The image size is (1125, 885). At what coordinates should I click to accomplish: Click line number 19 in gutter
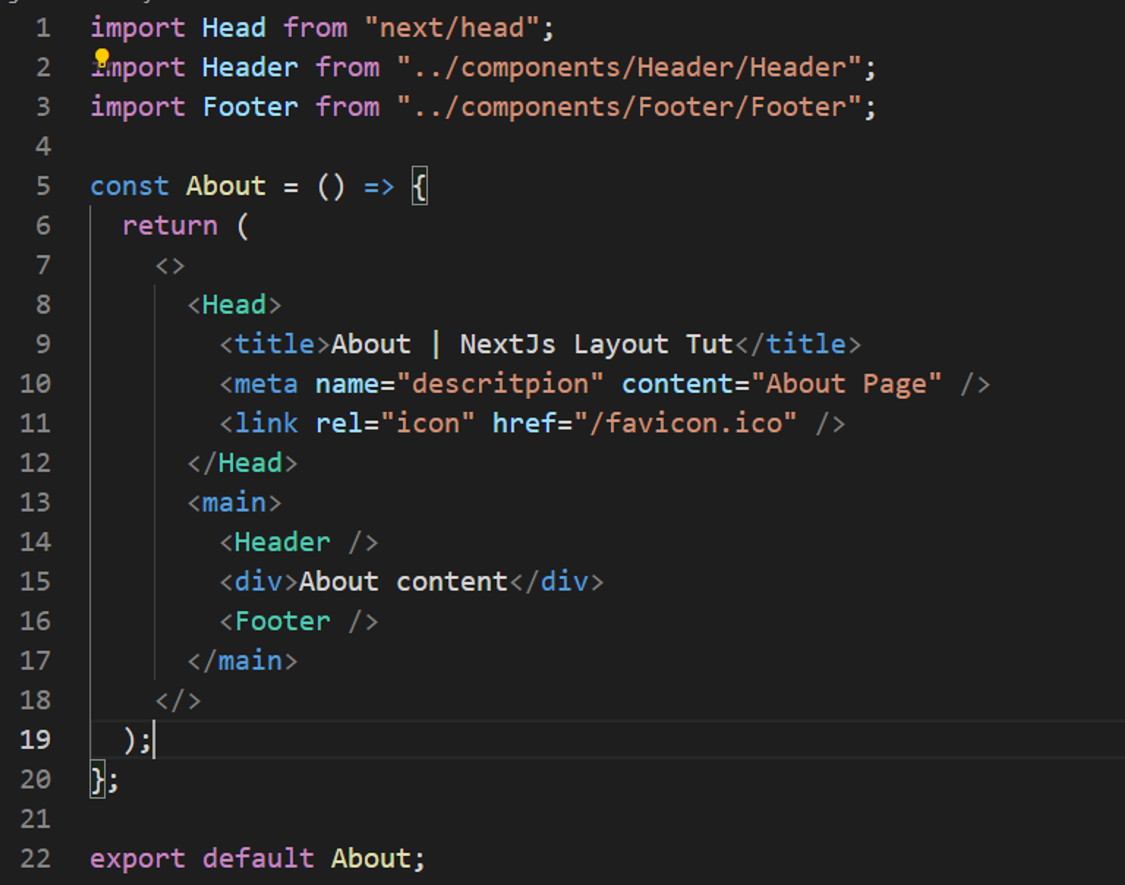(x=36, y=739)
